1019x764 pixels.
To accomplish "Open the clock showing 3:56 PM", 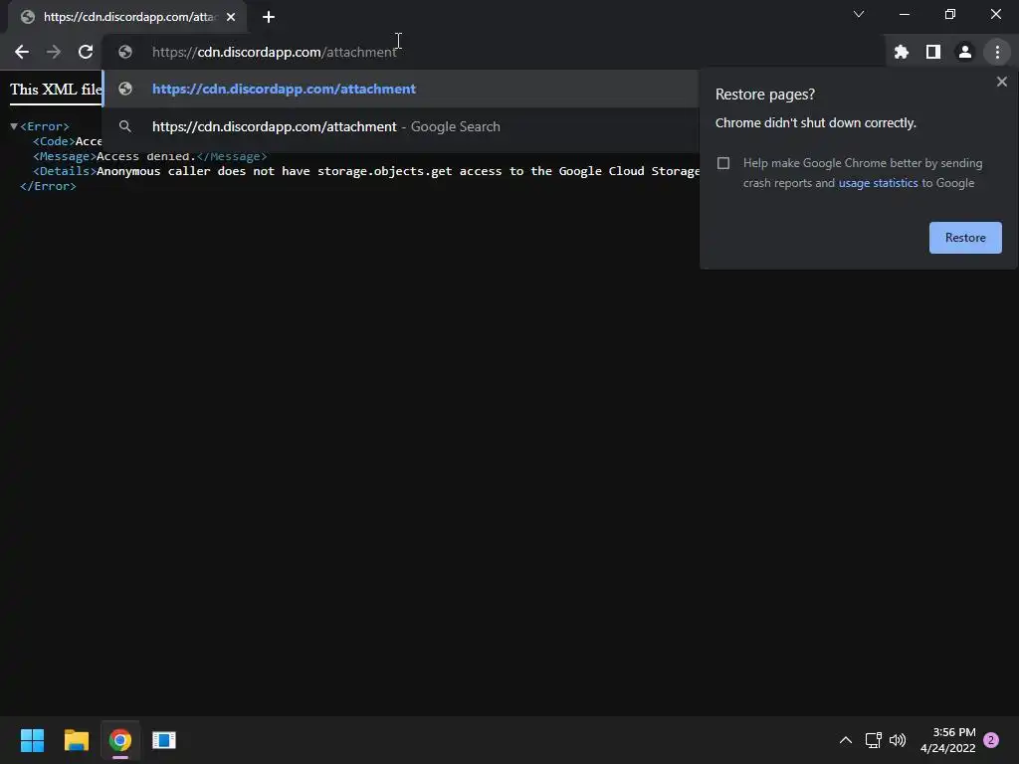I will pyautogui.click(x=948, y=740).
